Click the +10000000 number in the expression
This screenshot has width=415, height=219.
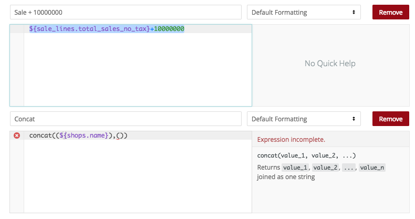click(x=167, y=29)
